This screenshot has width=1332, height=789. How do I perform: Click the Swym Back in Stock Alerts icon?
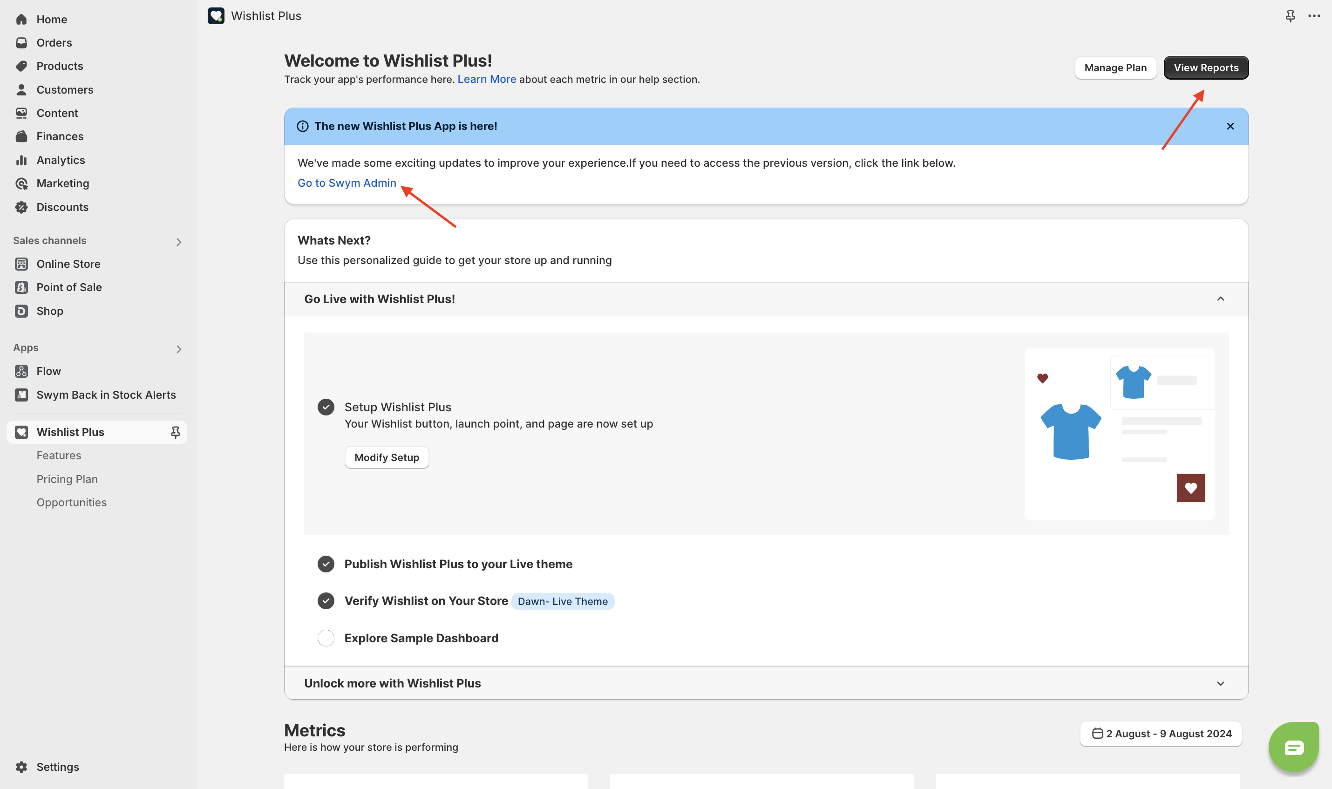[x=21, y=394]
